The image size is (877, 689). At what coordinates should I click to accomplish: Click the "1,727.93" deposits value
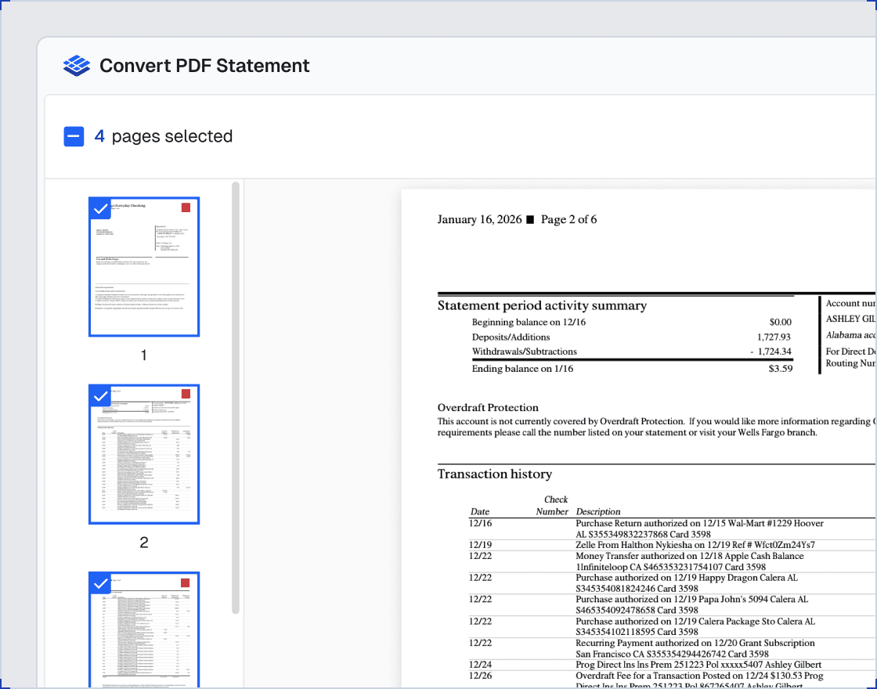point(774,337)
